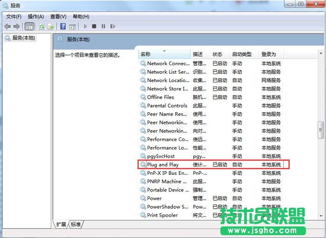This screenshot has width=326, height=238.
Task: Sort by the 登录为 column header
Action: [x=271, y=54]
